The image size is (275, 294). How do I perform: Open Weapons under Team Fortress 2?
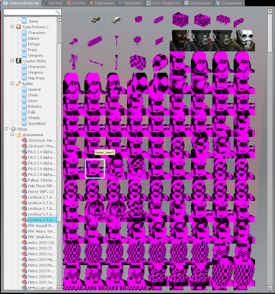pyautogui.click(x=36, y=55)
